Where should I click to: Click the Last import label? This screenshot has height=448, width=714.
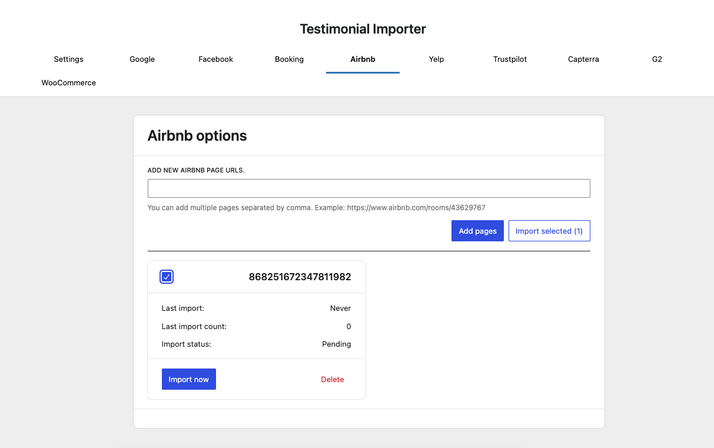point(182,308)
